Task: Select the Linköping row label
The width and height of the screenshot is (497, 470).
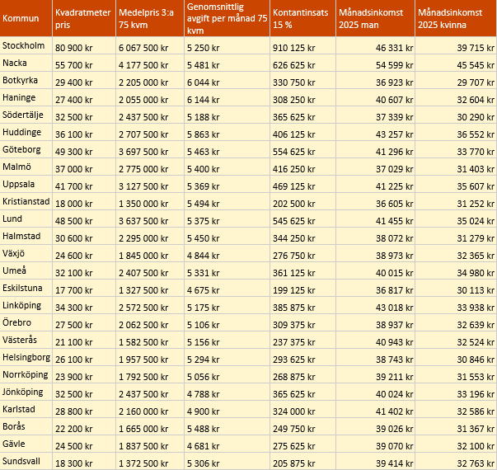Action: 26,305
